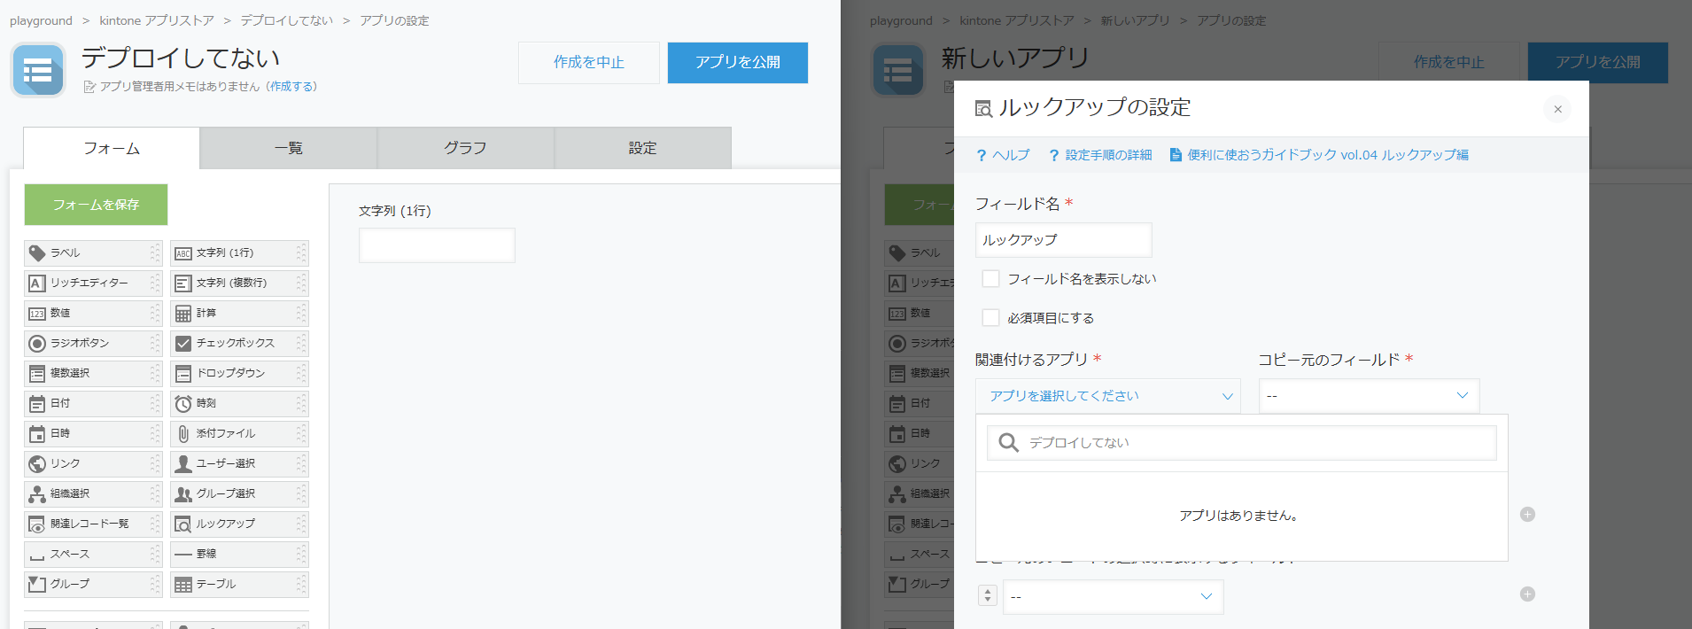Check フィールド名を表示しない checkbox
Image resolution: width=1692 pixels, height=629 pixels.
coord(990,278)
